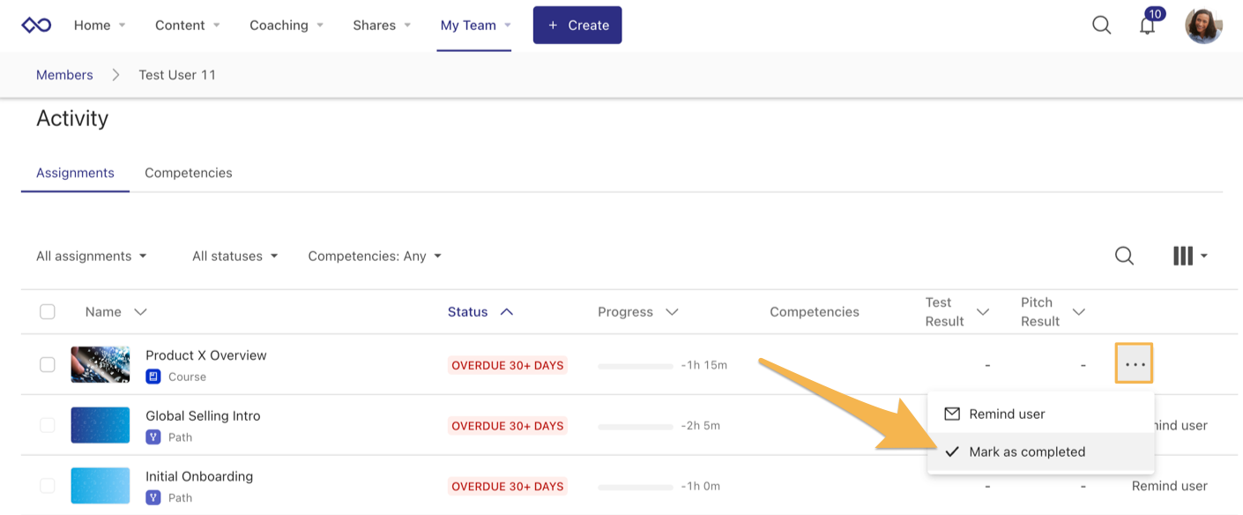Expand the Shares navigation dropdown
Image resolution: width=1243 pixels, height=515 pixels.
(x=382, y=26)
